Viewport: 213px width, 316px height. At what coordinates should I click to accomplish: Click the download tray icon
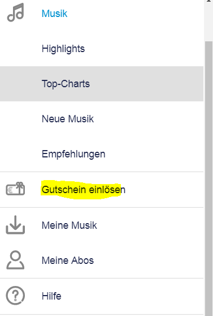coord(15,225)
